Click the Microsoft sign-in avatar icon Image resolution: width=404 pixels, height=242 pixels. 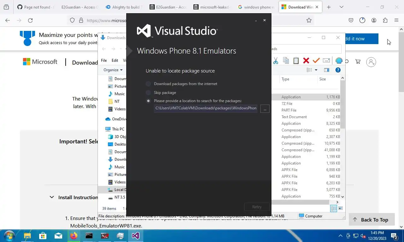tap(371, 62)
